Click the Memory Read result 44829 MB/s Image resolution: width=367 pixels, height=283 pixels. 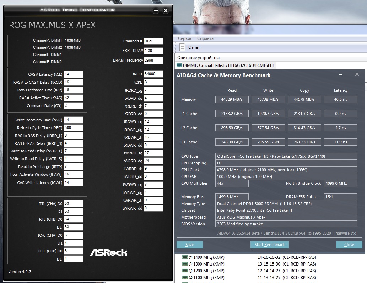click(x=232, y=99)
